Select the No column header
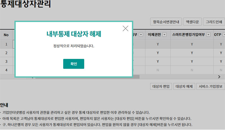Screen dimensions: 225x130 (6, 35)
